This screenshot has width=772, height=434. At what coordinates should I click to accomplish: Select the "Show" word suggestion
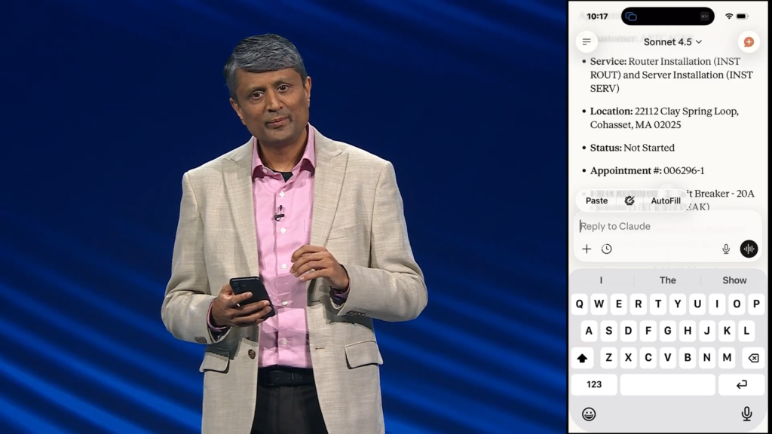(x=734, y=280)
